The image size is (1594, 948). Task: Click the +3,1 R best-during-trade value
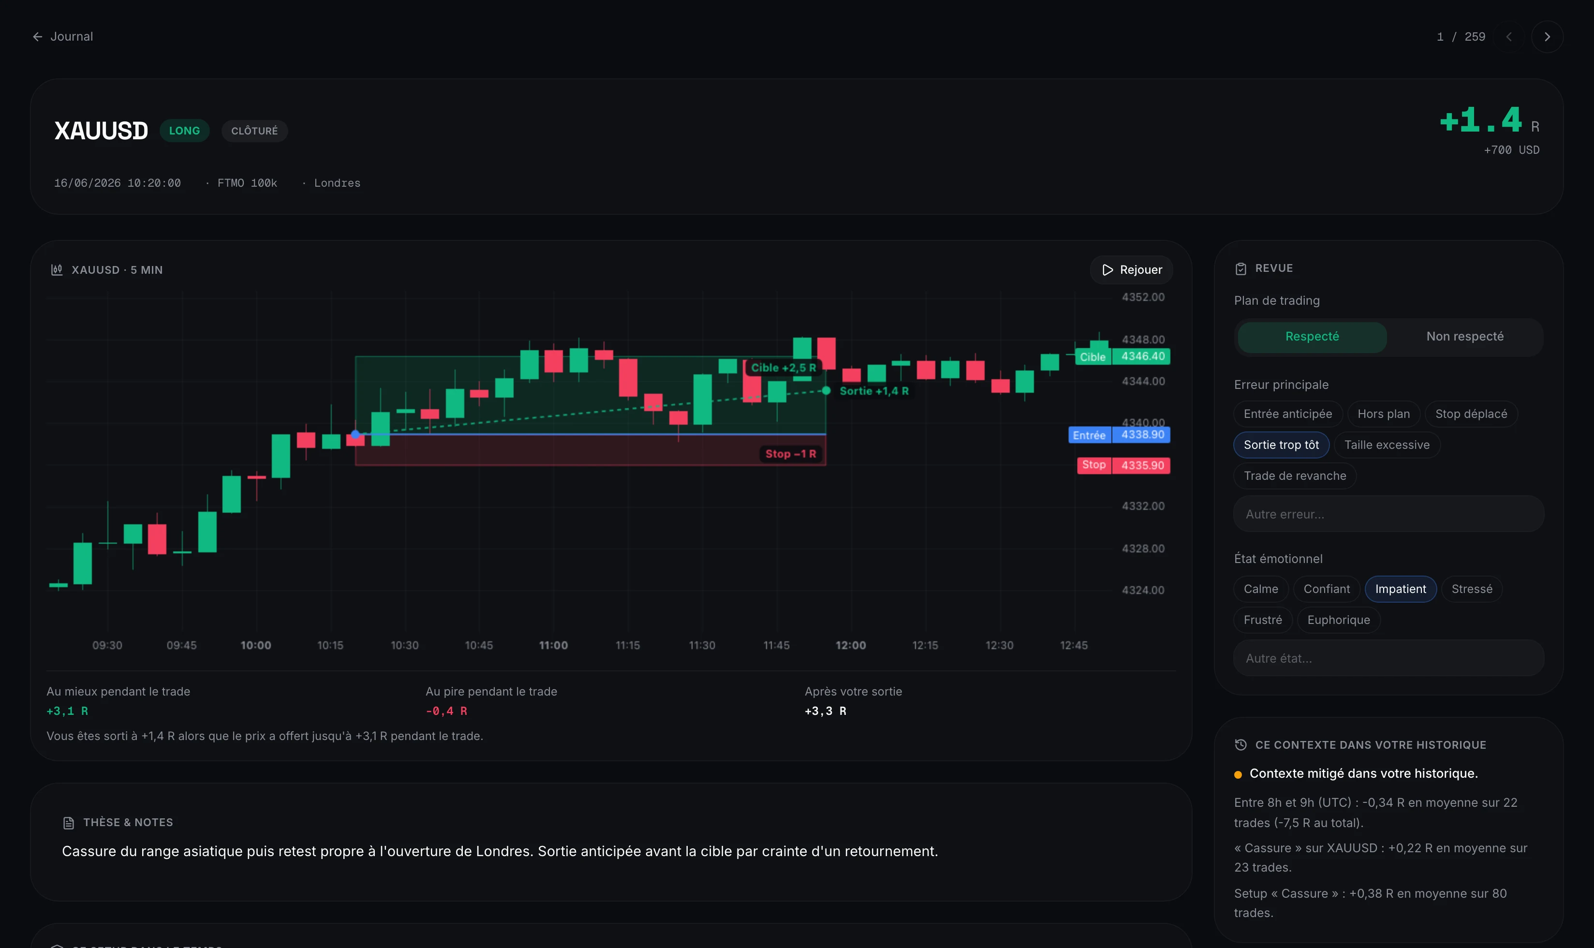67,711
